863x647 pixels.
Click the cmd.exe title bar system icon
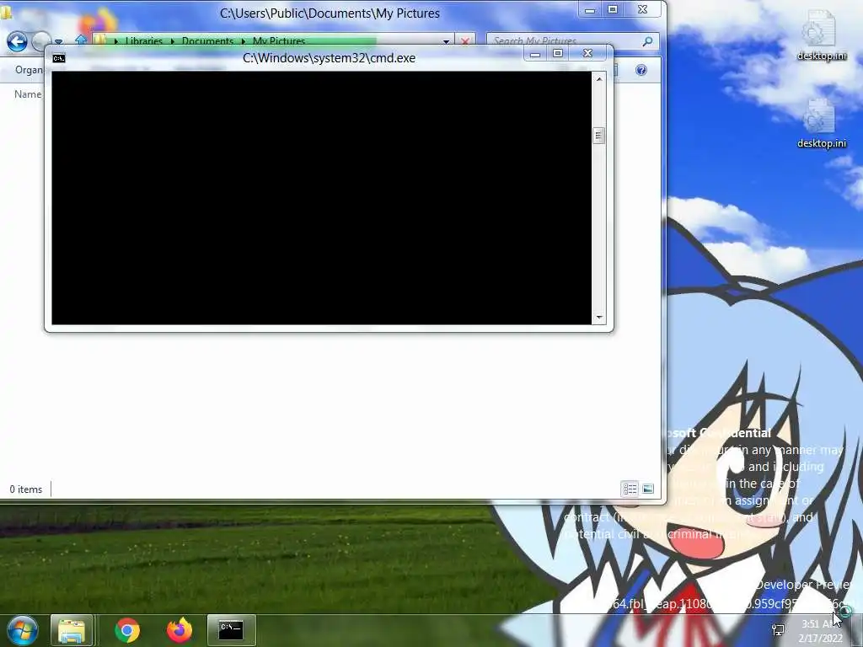click(59, 58)
